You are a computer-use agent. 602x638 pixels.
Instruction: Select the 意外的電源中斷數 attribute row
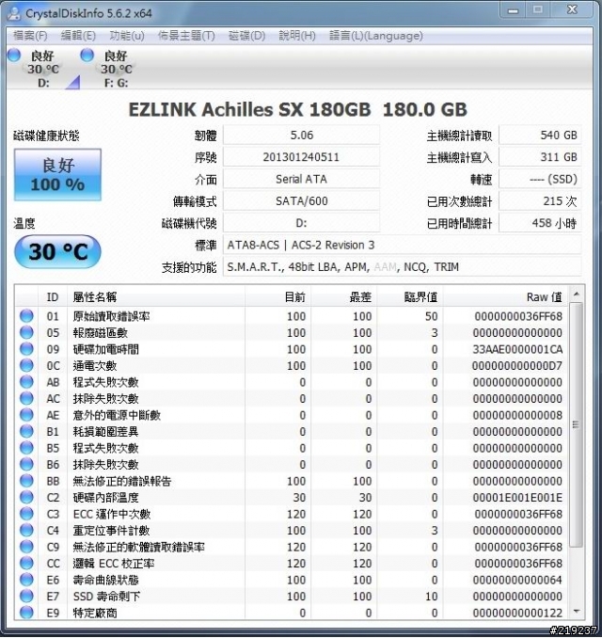pyautogui.click(x=292, y=415)
